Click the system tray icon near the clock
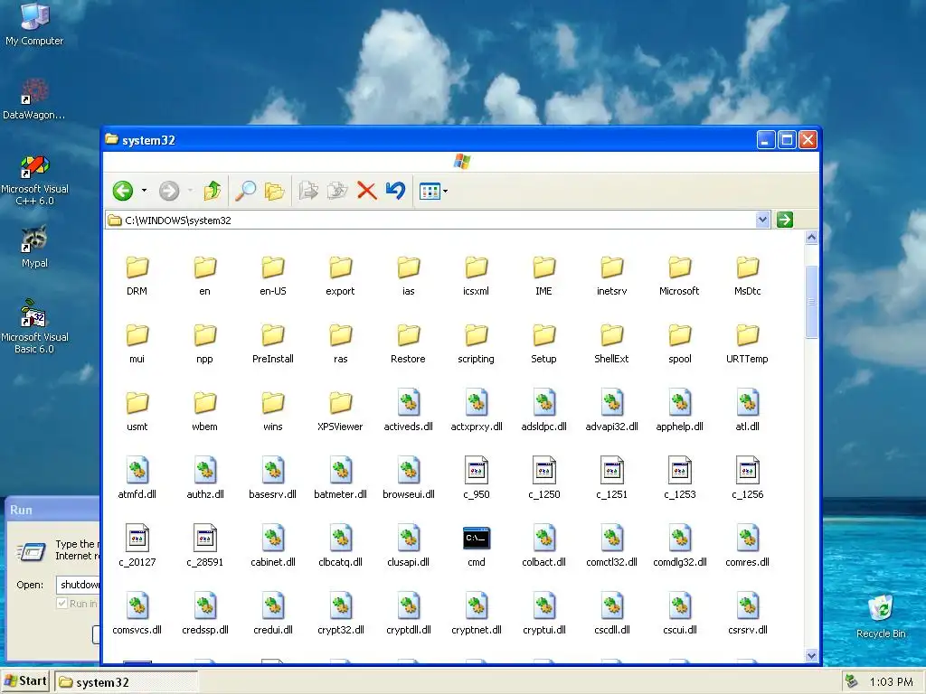The height and width of the screenshot is (694, 926). coord(852,681)
